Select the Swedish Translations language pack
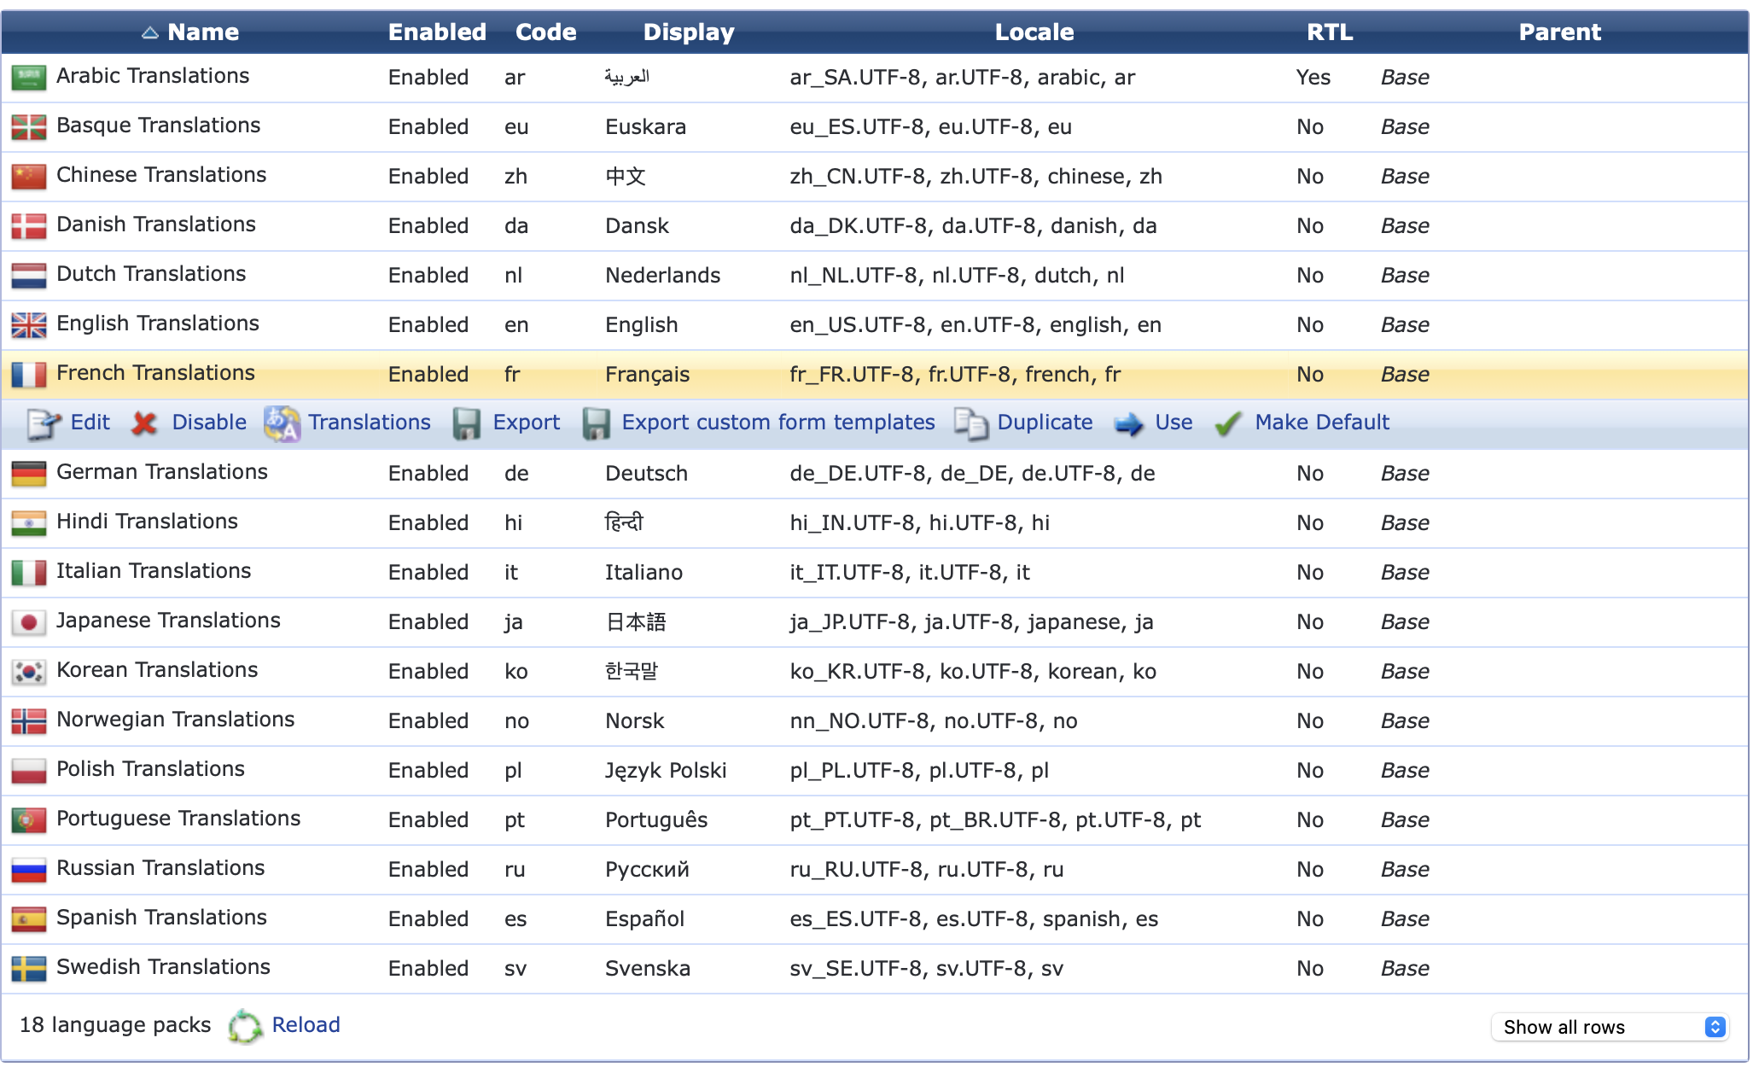The height and width of the screenshot is (1067, 1753). coord(163,967)
